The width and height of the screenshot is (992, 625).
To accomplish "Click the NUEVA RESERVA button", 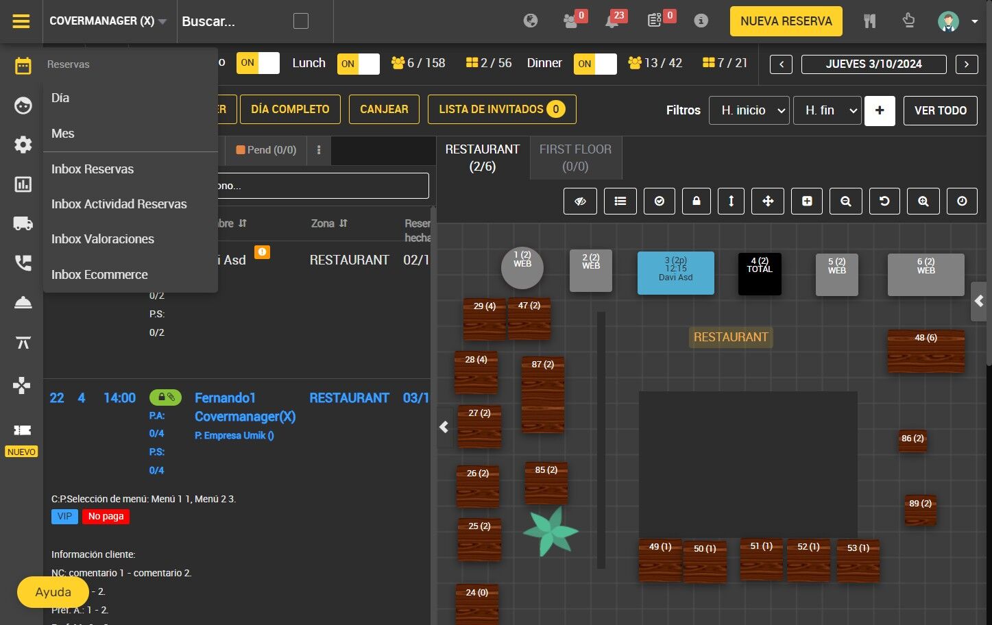I will (x=786, y=21).
